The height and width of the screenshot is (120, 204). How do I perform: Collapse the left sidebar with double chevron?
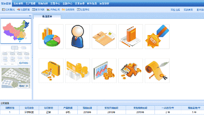point(30,16)
